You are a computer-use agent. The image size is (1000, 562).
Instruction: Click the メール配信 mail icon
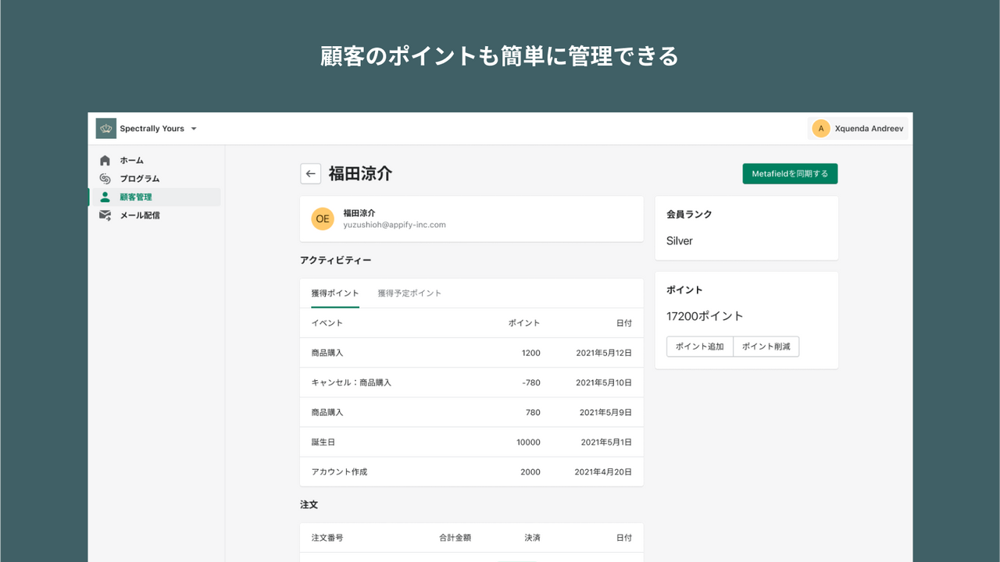coord(105,215)
